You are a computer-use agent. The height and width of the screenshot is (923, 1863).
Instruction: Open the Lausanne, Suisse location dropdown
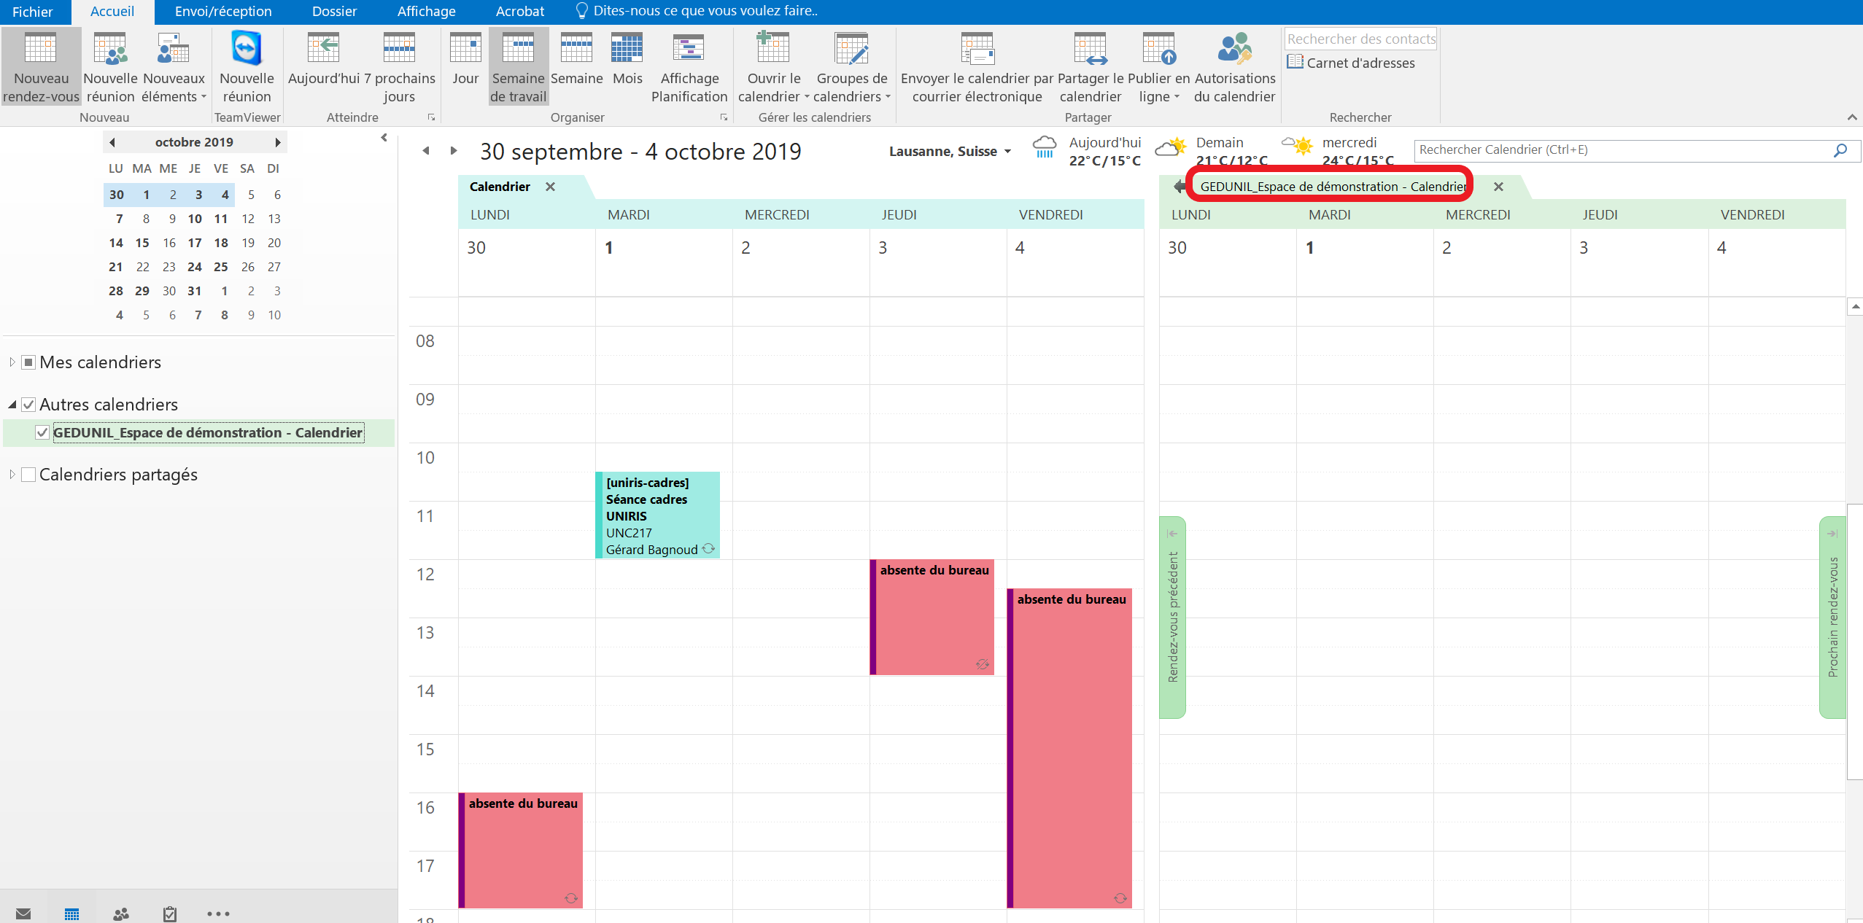tap(1008, 152)
